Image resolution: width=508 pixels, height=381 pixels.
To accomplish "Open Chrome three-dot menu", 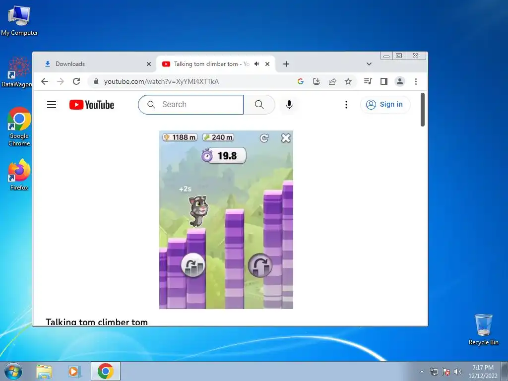I will click(x=416, y=81).
